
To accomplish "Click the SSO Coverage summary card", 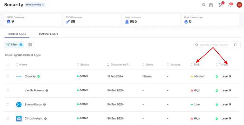I will pyautogui.click(x=92, y=20).
